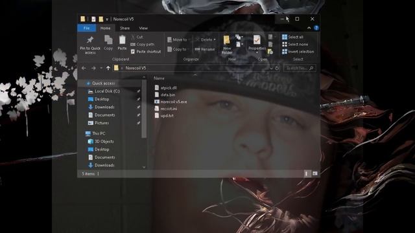Switch to the Home tab
415x233 pixels.
(x=105, y=28)
